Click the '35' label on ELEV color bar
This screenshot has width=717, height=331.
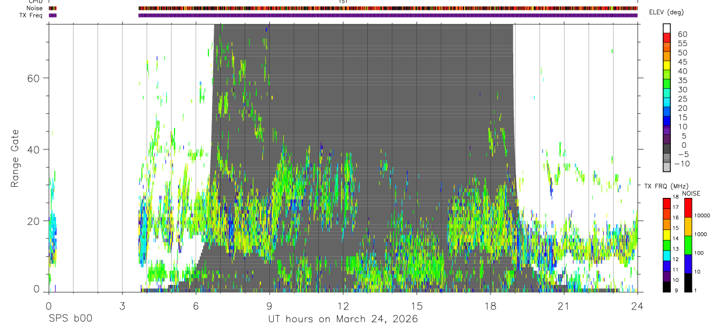pos(681,80)
